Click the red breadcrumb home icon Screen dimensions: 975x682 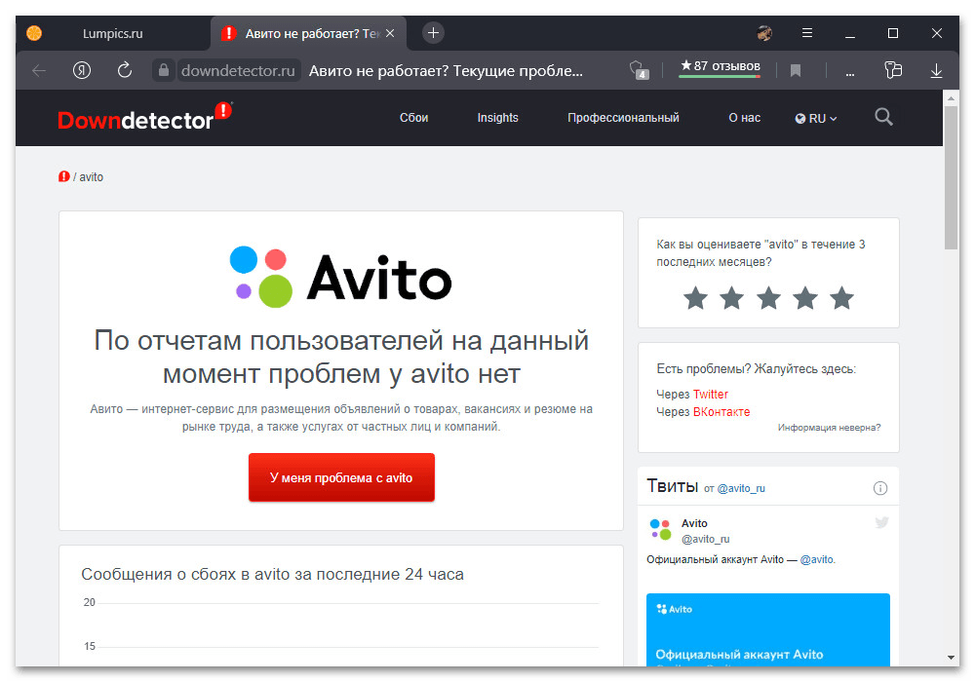(63, 177)
